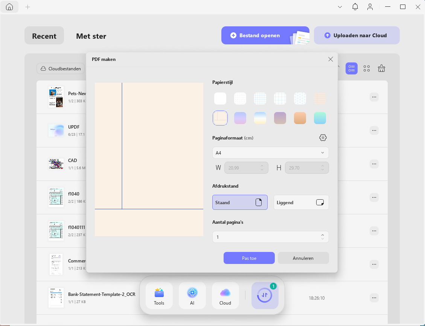Open the Cloud panel in dock
The image size is (425, 326).
pyautogui.click(x=225, y=296)
